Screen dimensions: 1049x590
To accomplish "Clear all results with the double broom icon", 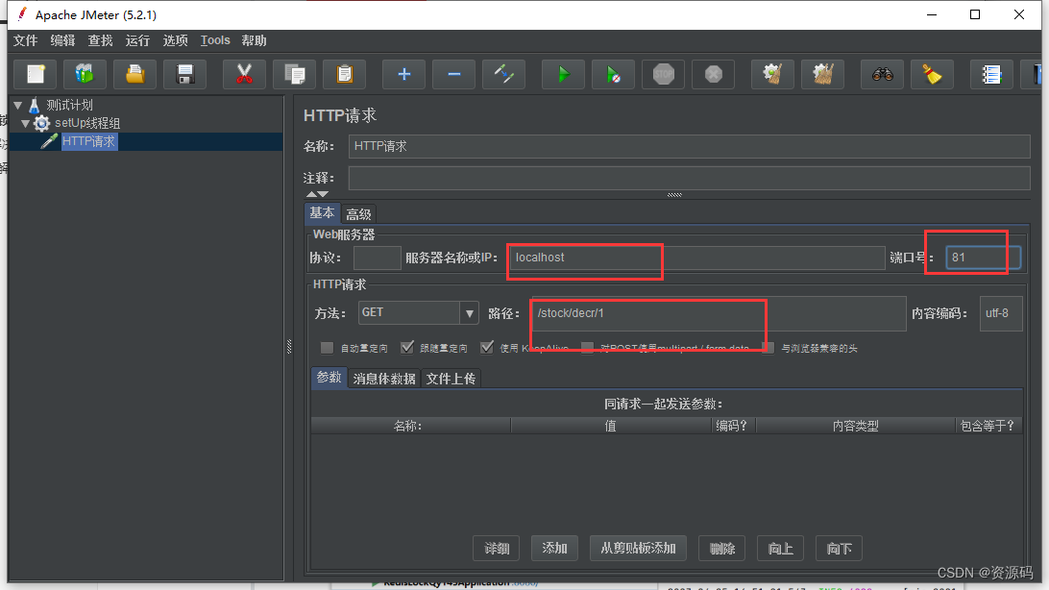I will coord(822,74).
